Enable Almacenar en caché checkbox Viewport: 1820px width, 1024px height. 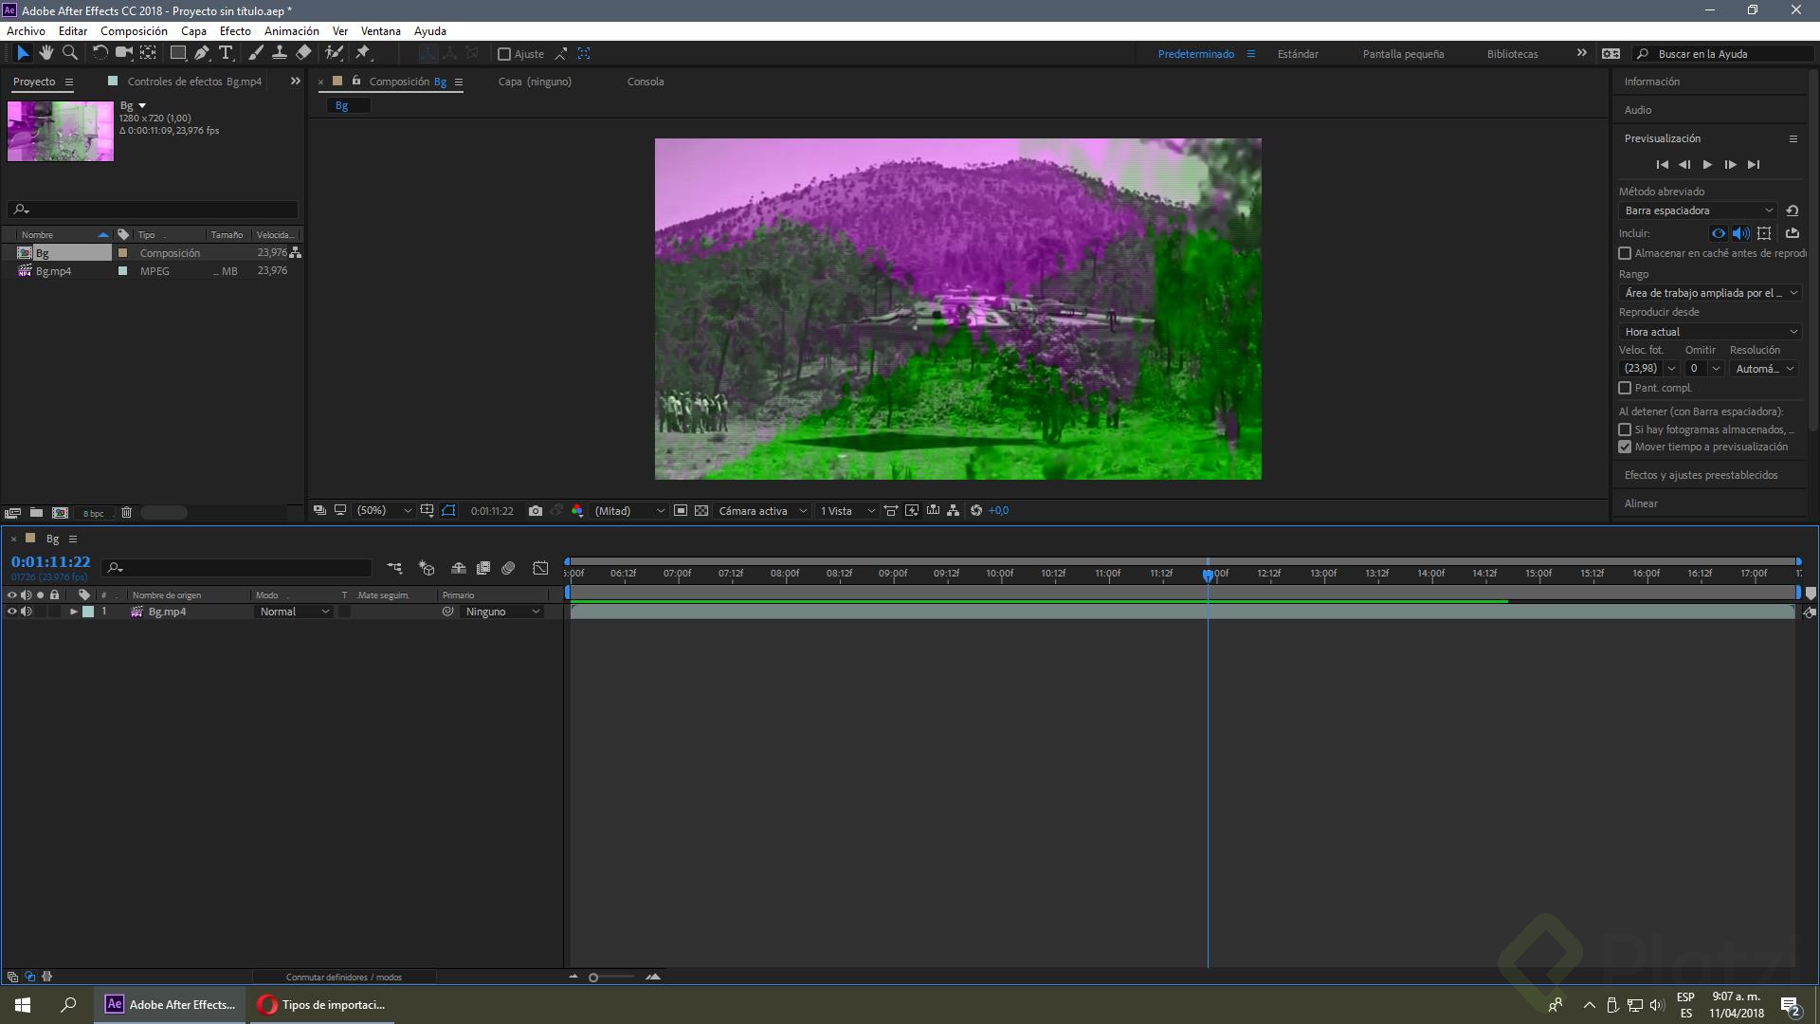tap(1625, 253)
